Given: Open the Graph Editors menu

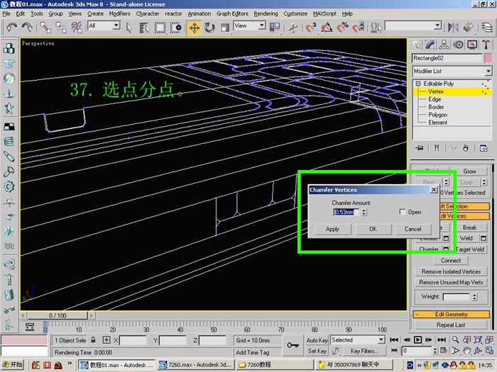Looking at the screenshot, I should click(232, 13).
